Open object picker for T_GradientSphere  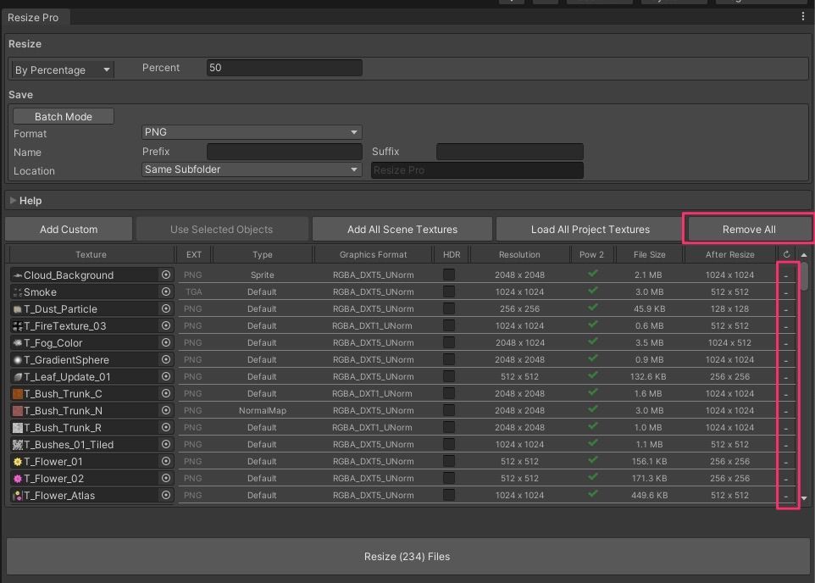(166, 359)
